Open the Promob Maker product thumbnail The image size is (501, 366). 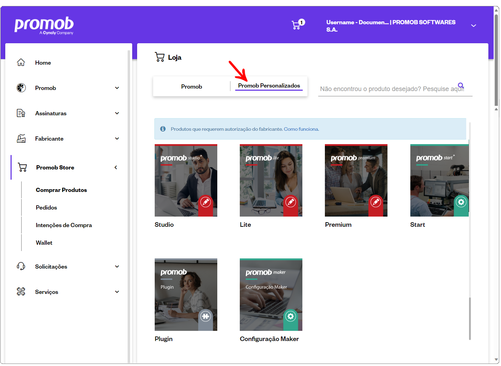coord(271,295)
